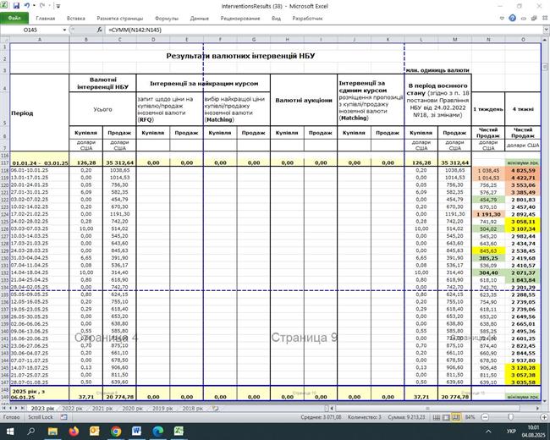The height and width of the screenshot is (440, 550).
Task: Click the 84% zoom level indicator
Action: coord(470,417)
